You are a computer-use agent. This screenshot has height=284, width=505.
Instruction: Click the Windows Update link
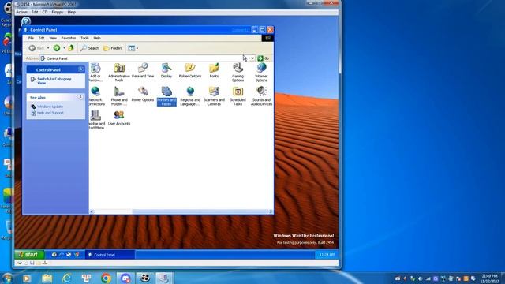pos(50,106)
